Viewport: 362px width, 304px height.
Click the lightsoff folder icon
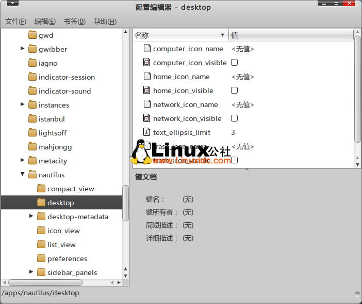tap(32, 133)
